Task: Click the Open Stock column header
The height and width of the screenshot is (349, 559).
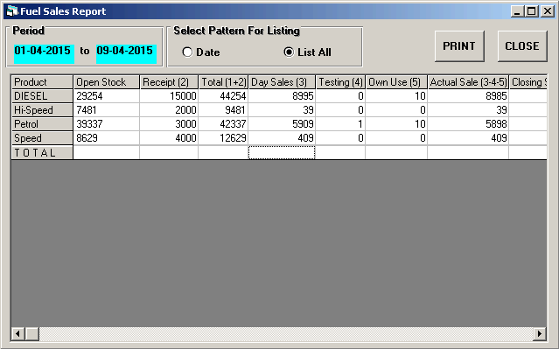Action: [106, 82]
